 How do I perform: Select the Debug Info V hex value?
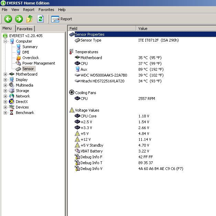click(161, 169)
